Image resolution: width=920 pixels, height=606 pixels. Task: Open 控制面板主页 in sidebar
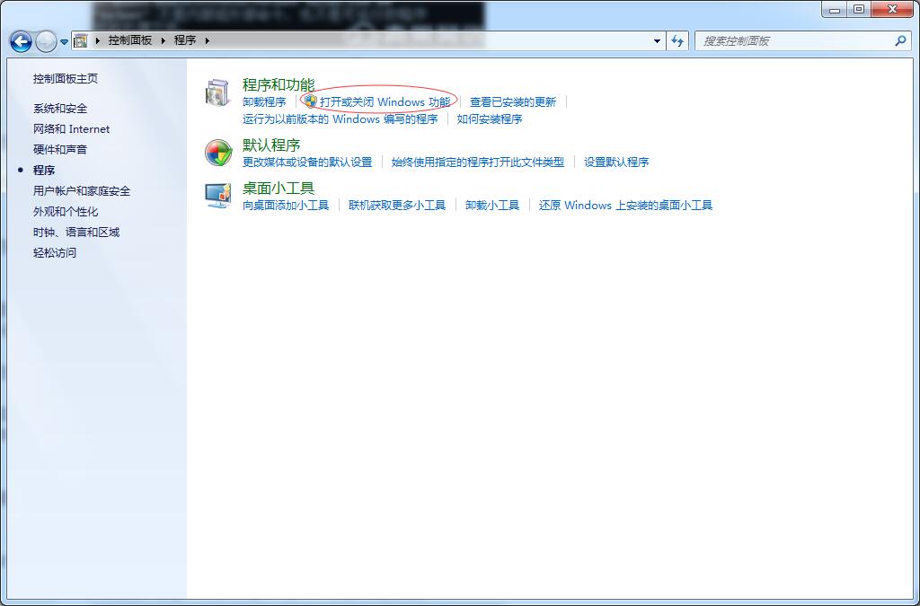(x=66, y=78)
